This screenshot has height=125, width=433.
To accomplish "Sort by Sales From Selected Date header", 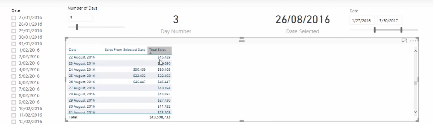I will (125, 50).
